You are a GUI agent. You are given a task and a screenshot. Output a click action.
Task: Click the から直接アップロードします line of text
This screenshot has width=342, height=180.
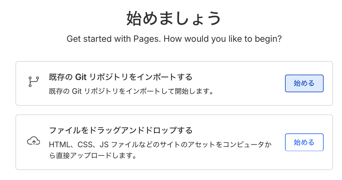tap(93, 156)
